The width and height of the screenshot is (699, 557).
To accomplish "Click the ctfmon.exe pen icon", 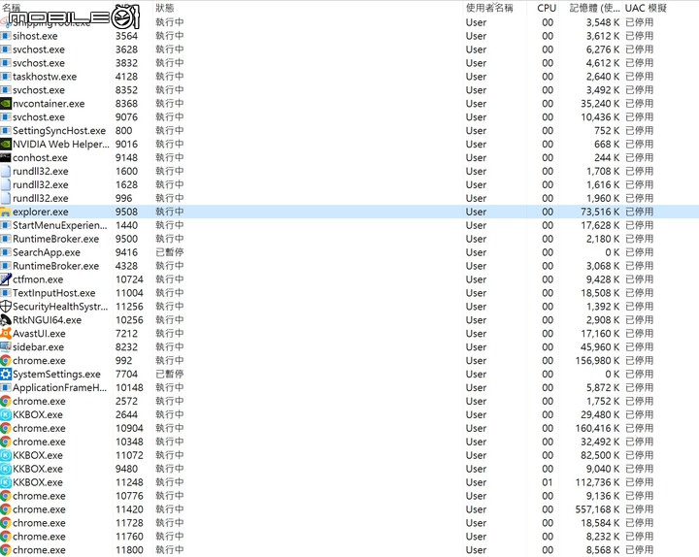I will tap(6, 279).
